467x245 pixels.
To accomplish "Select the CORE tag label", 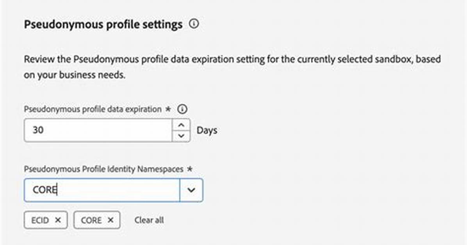I will (91, 220).
